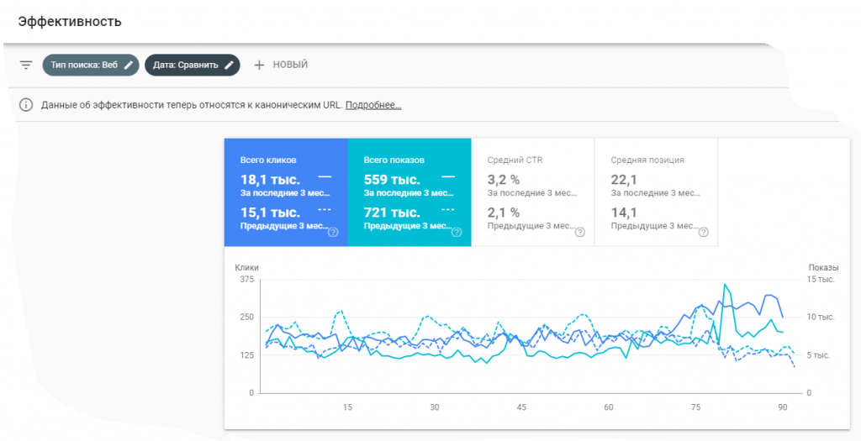Open the Дата: Сравнить filter chip
The image size is (861, 441).
point(186,65)
